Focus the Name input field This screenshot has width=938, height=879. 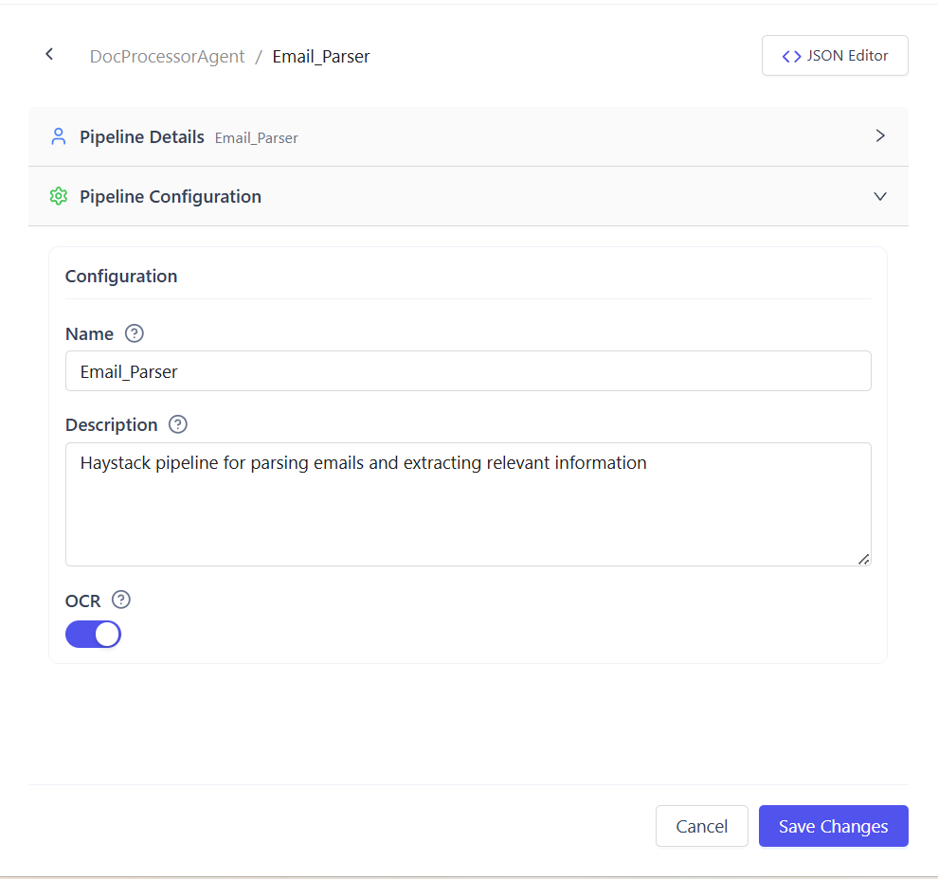468,371
